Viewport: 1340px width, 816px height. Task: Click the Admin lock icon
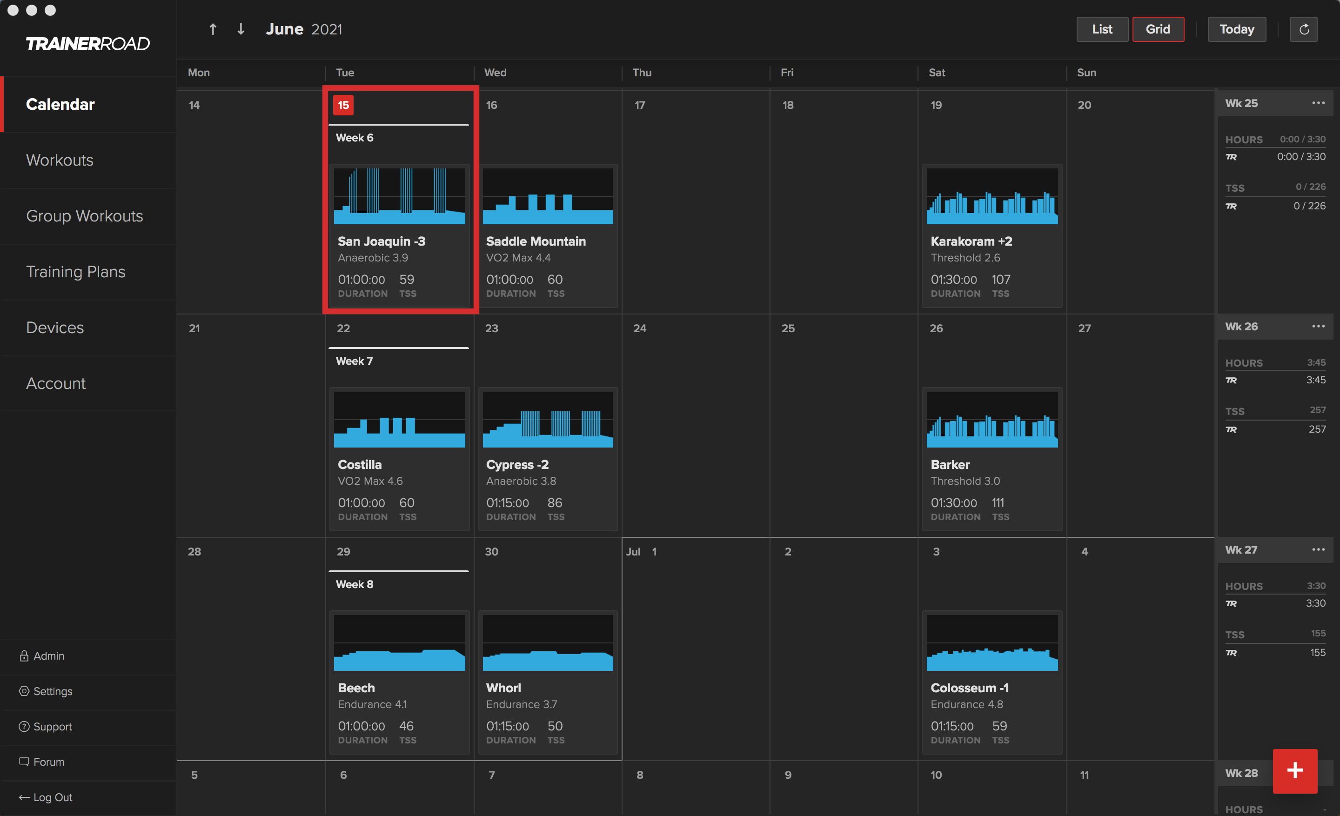click(24, 655)
